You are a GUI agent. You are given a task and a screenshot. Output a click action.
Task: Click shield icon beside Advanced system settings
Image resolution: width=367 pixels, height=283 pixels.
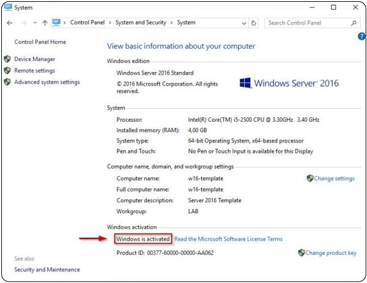coord(7,82)
